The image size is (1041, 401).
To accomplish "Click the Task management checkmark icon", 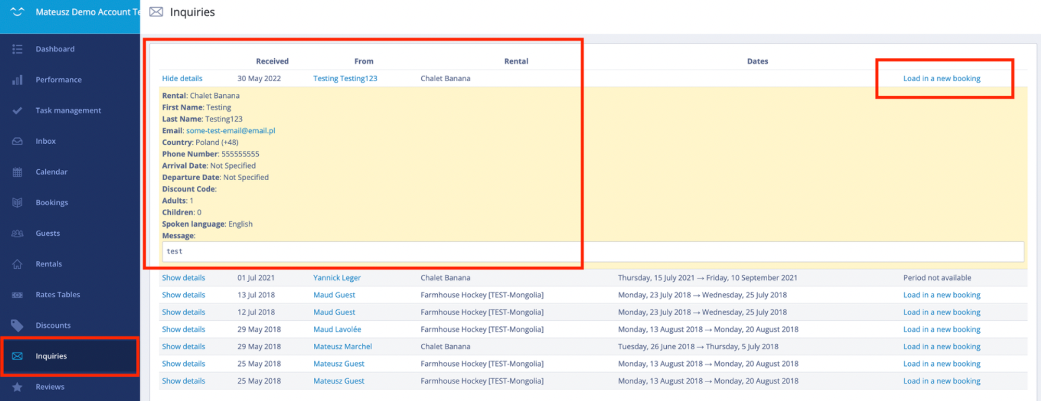I will point(17,110).
